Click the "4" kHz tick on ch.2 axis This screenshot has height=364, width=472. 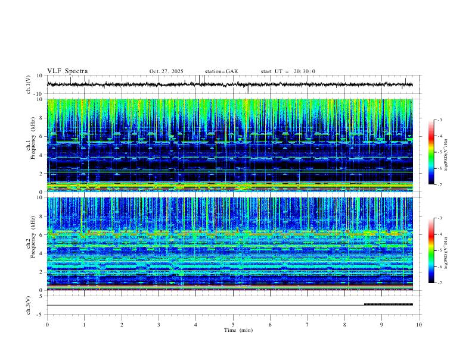coord(42,253)
